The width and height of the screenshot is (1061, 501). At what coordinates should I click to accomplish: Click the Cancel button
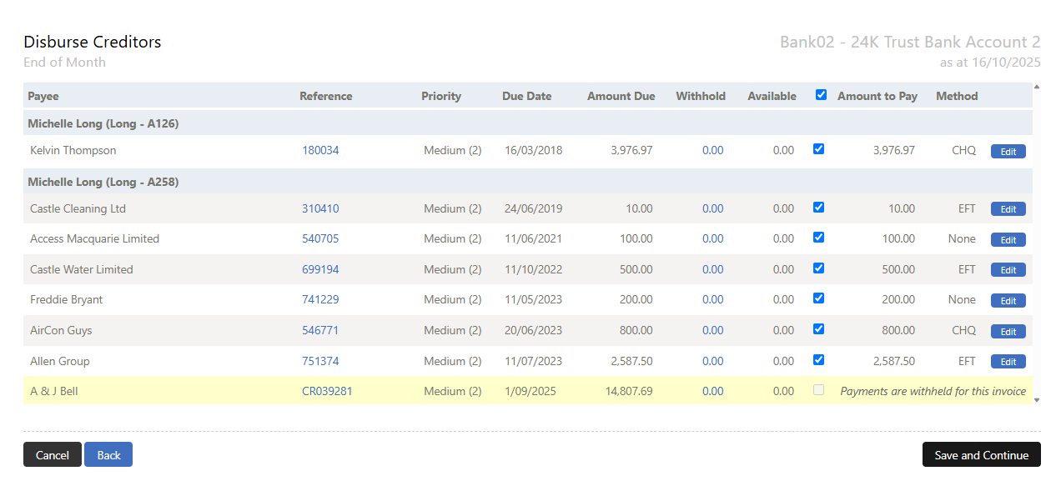point(53,455)
